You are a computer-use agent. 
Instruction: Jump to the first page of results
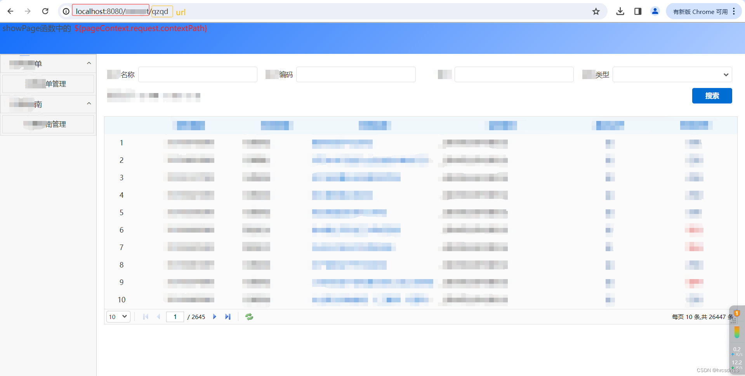(x=145, y=317)
